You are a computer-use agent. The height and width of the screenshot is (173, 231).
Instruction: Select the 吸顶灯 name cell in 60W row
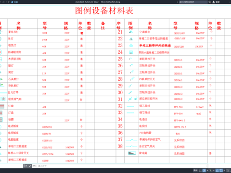point(12,46)
